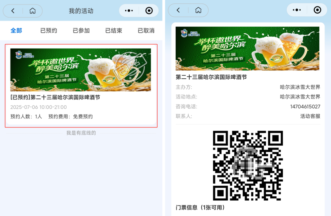Open the 已结束 tab
The height and width of the screenshot is (216, 331).
pyautogui.click(x=114, y=31)
